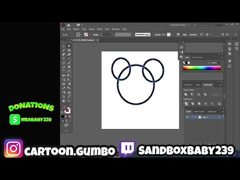Click the white swatch in Color panel
This screenshot has width=240, height=180.
coord(189,63)
